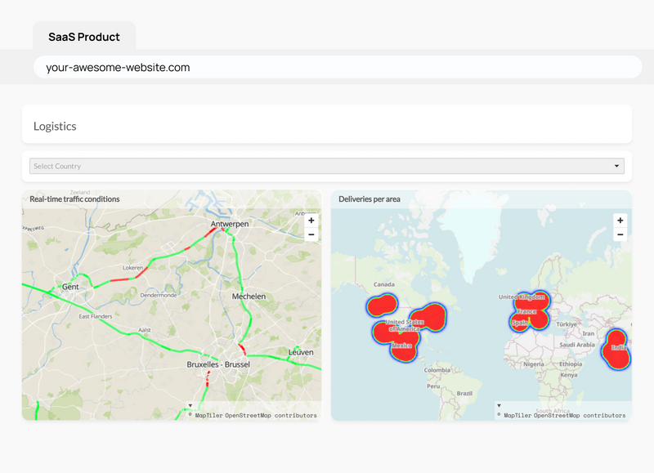Screen dimensions: 654x473
Task: Zoom out on the deliveries map
Action: tap(620, 234)
